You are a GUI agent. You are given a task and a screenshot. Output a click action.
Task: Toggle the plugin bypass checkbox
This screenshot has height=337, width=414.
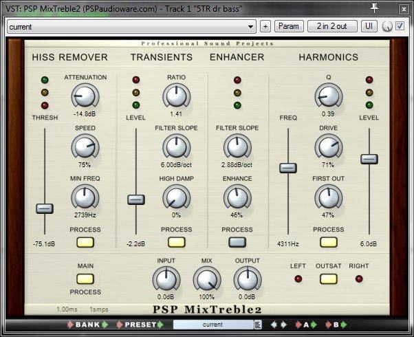pyautogui.click(x=400, y=26)
